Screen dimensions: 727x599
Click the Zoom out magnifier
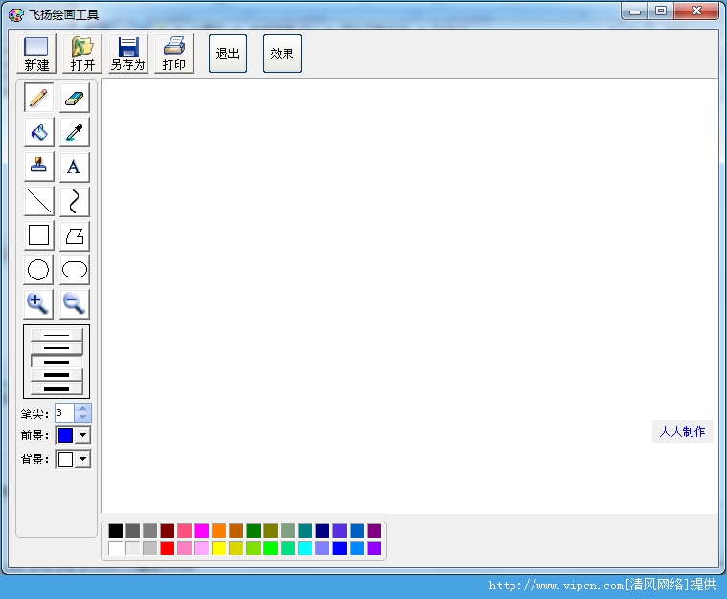click(74, 304)
